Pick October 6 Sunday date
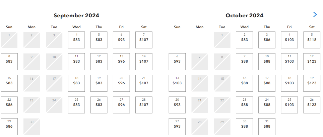 [x=177, y=62]
